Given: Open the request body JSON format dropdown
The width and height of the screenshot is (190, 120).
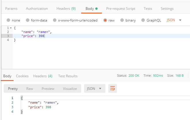Looking at the screenshot, I should tap(174, 20).
